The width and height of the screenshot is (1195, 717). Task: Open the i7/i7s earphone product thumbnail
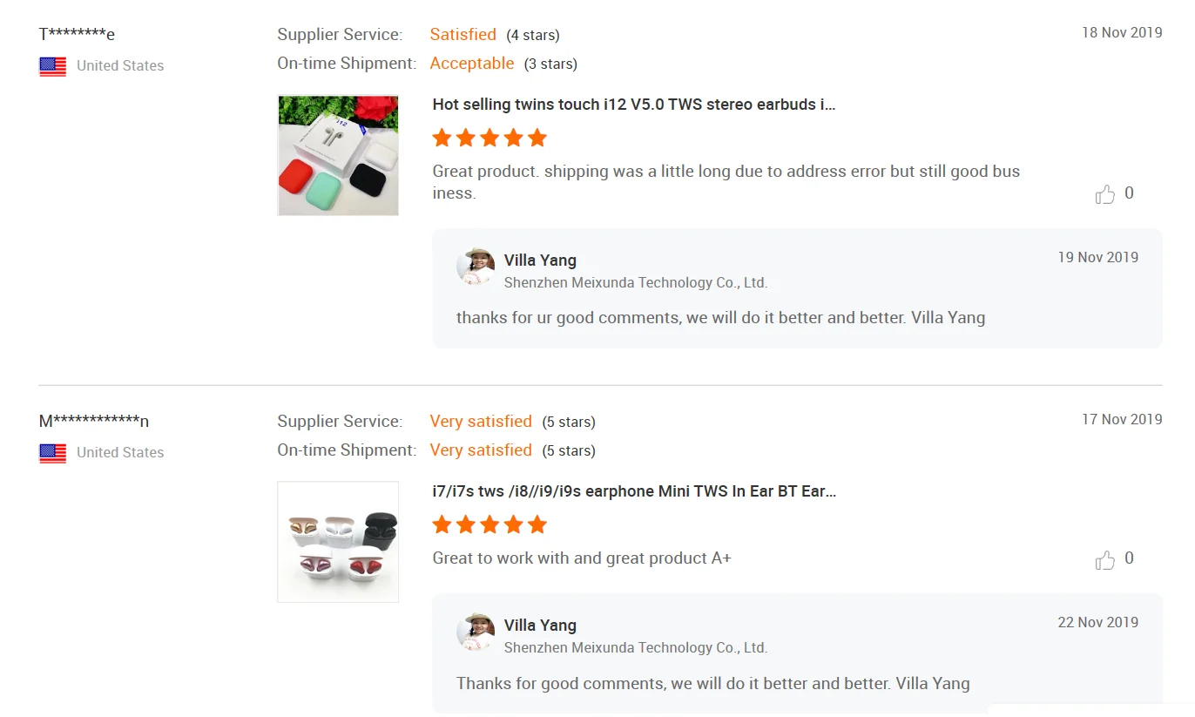click(x=338, y=542)
